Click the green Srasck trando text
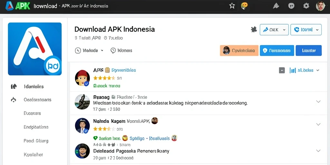The width and height of the screenshot is (330, 165). 107,86
